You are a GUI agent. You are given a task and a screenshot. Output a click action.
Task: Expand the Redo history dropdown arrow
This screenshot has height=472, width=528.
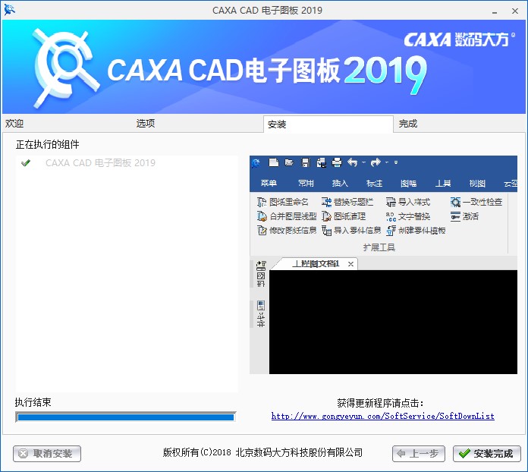point(386,162)
